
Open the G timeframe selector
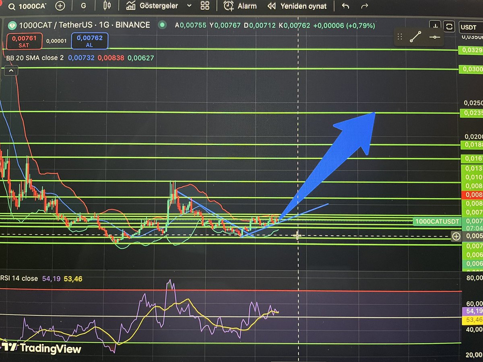click(x=83, y=6)
